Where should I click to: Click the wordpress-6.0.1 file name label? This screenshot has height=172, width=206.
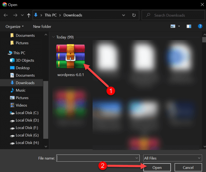click(71, 75)
